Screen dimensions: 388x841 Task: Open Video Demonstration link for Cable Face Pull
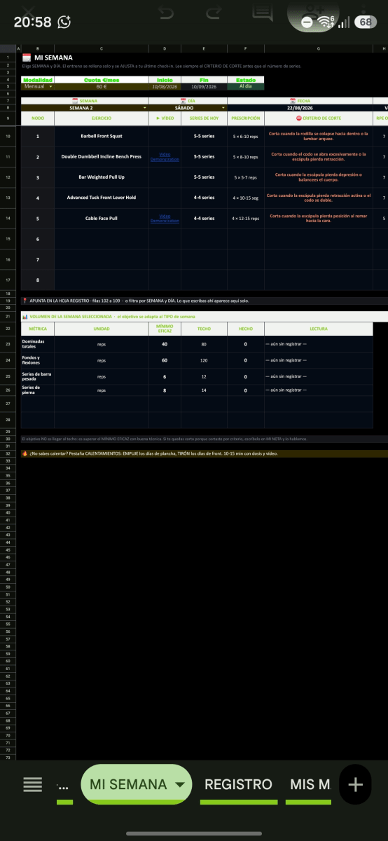coord(165,218)
